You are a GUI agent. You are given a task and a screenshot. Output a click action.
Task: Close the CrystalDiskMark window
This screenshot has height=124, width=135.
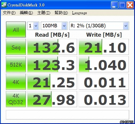click(x=130, y=5)
